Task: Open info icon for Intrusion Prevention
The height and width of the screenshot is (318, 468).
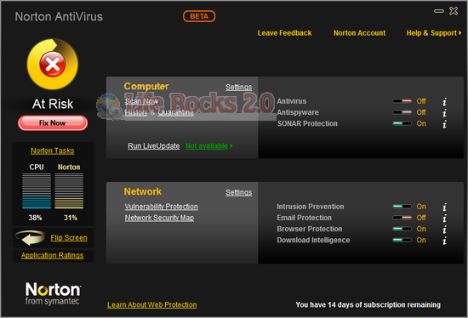Action: 444,207
